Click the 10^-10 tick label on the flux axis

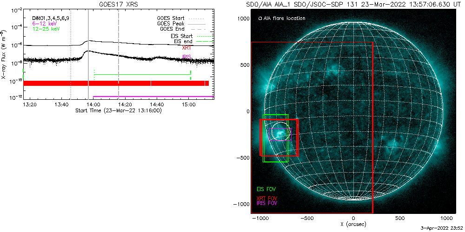click(16, 81)
